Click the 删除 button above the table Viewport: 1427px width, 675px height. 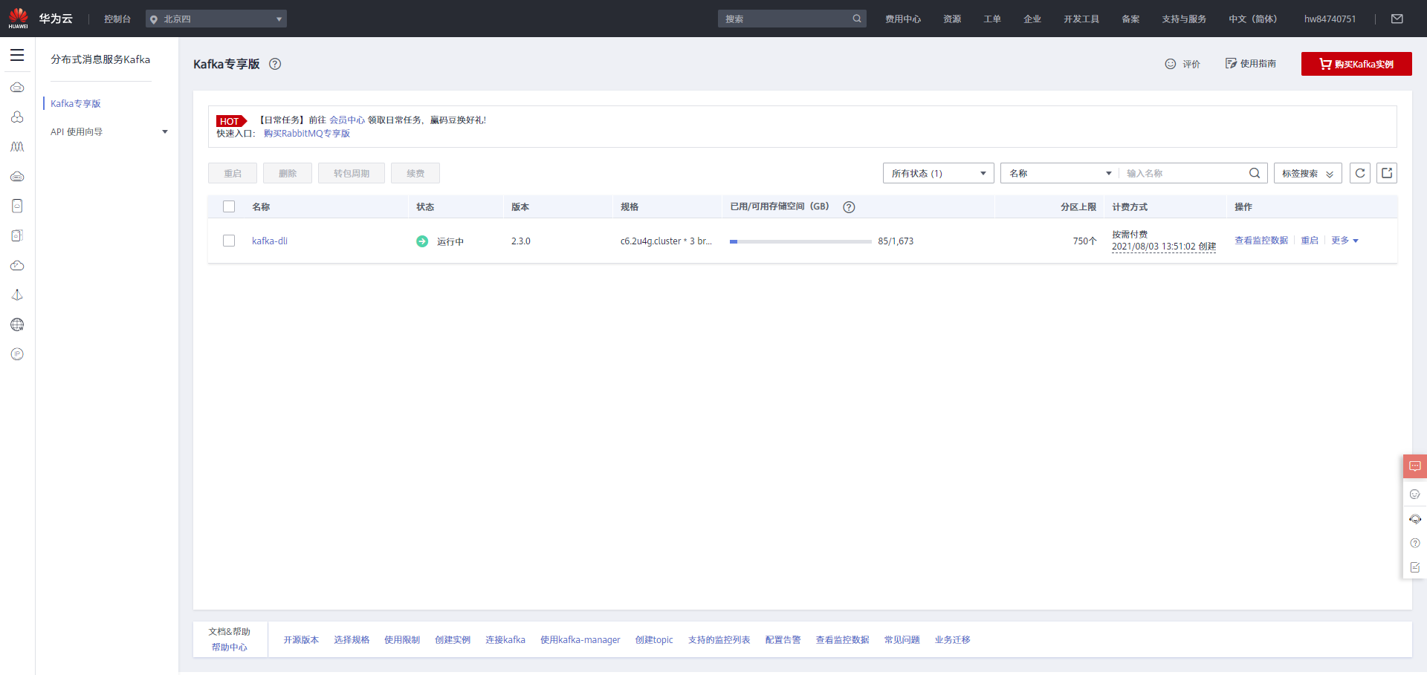288,173
